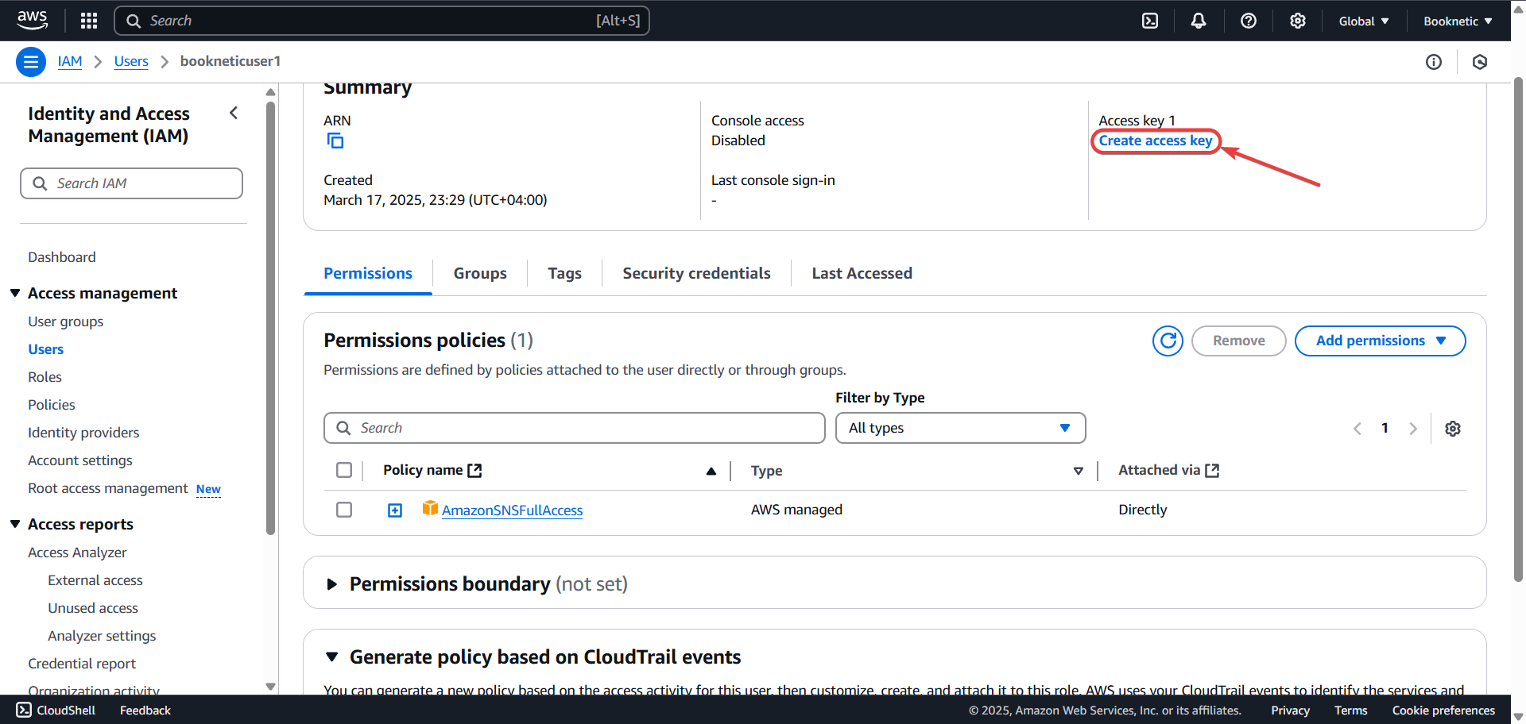
Task: Open the info panel icon
Action: (x=1434, y=62)
